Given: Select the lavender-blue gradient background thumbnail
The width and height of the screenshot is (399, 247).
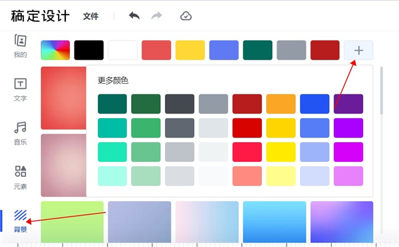Looking at the screenshot, I should point(140,222).
